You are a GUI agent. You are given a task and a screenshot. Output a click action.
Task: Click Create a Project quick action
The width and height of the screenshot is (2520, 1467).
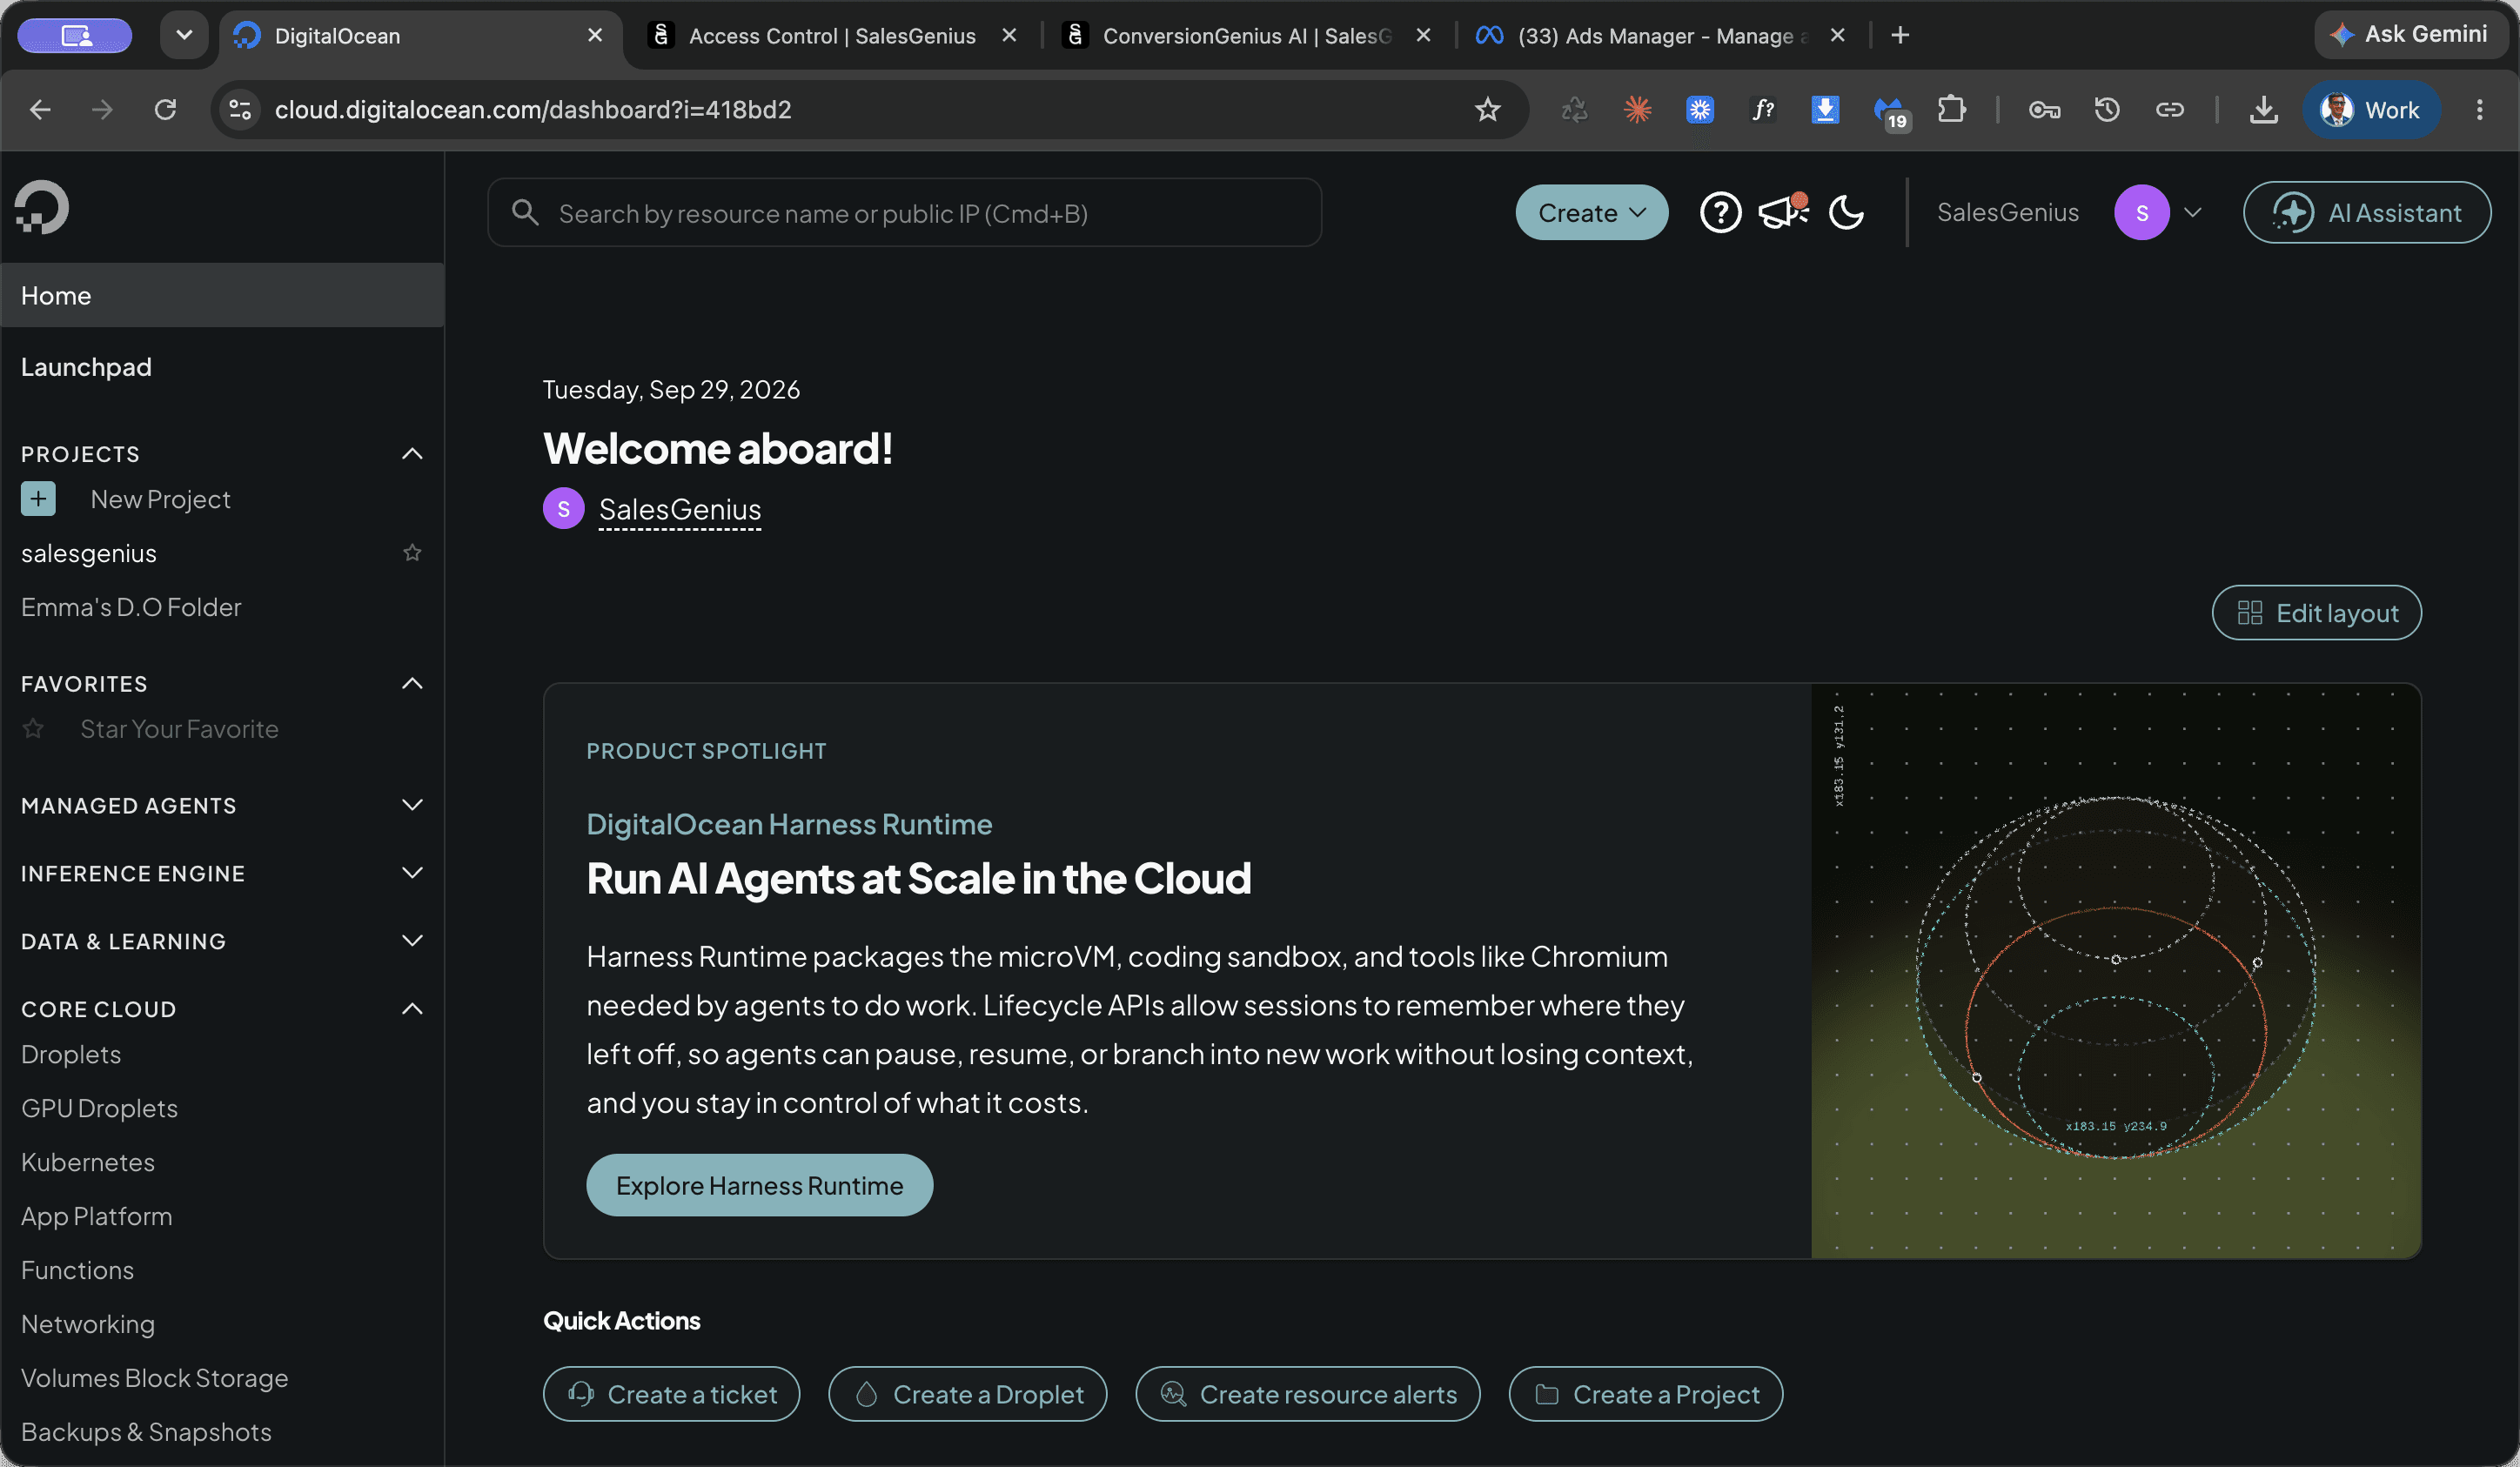click(x=1645, y=1394)
